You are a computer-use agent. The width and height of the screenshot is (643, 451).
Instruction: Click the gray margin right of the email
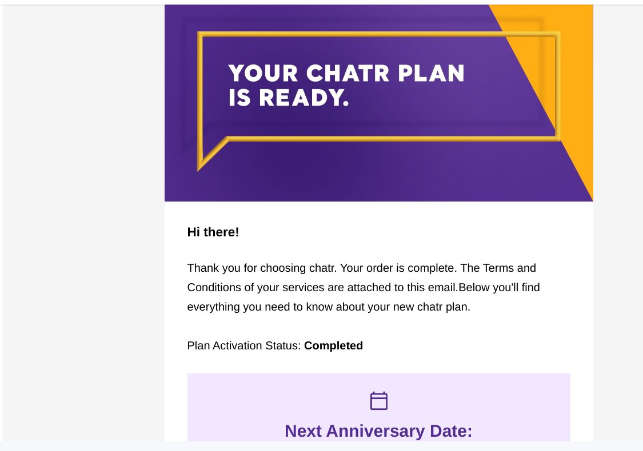tap(617, 228)
